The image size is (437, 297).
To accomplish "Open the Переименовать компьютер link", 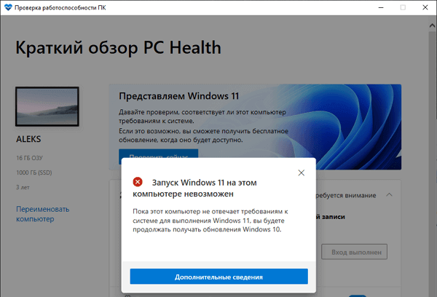I will pyautogui.click(x=43, y=214).
